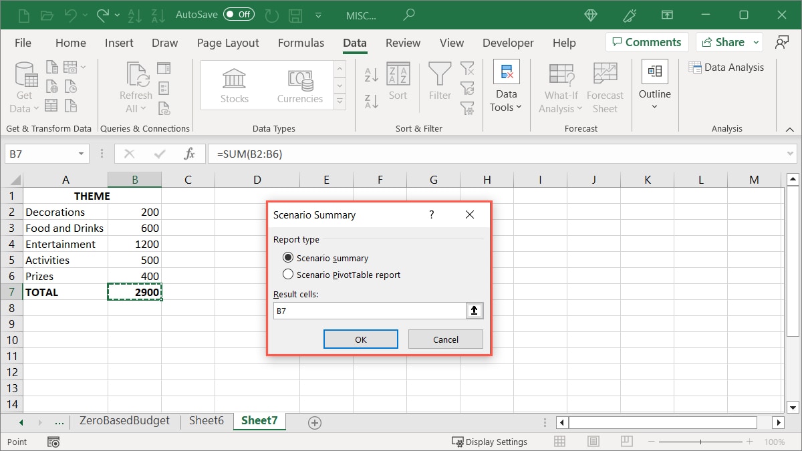Select the Sheet6 worksheet tab
The image size is (802, 451).
(206, 421)
